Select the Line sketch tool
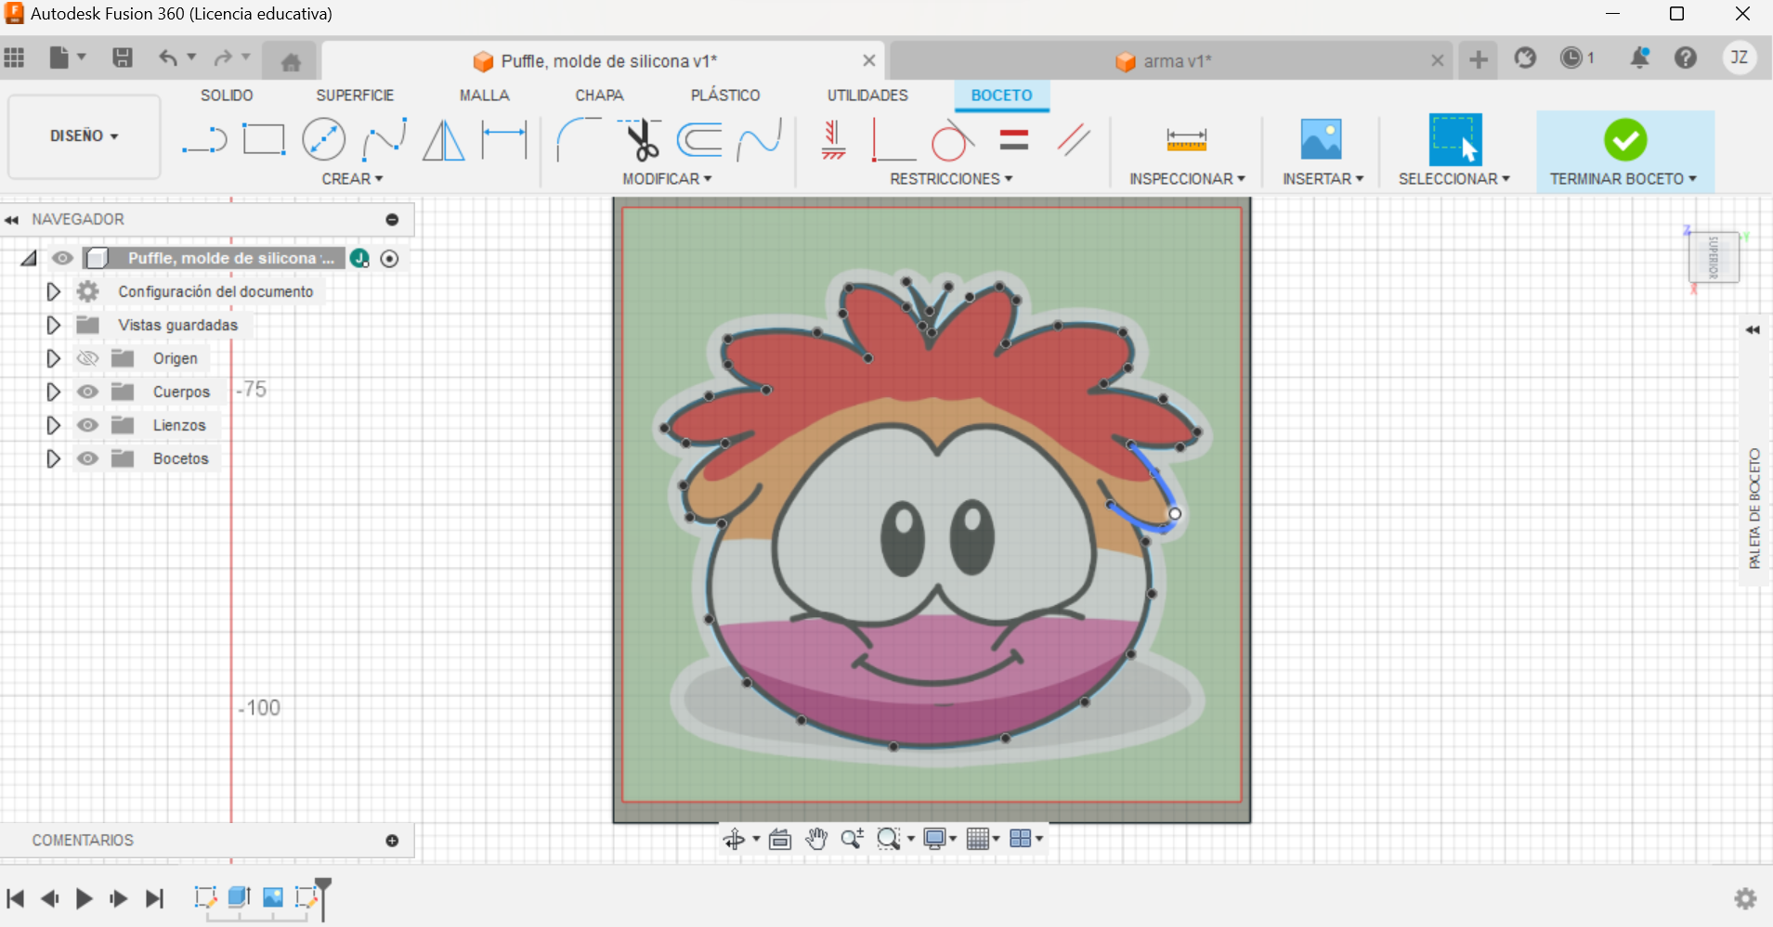Viewport: 1773px width, 927px height. (x=204, y=140)
